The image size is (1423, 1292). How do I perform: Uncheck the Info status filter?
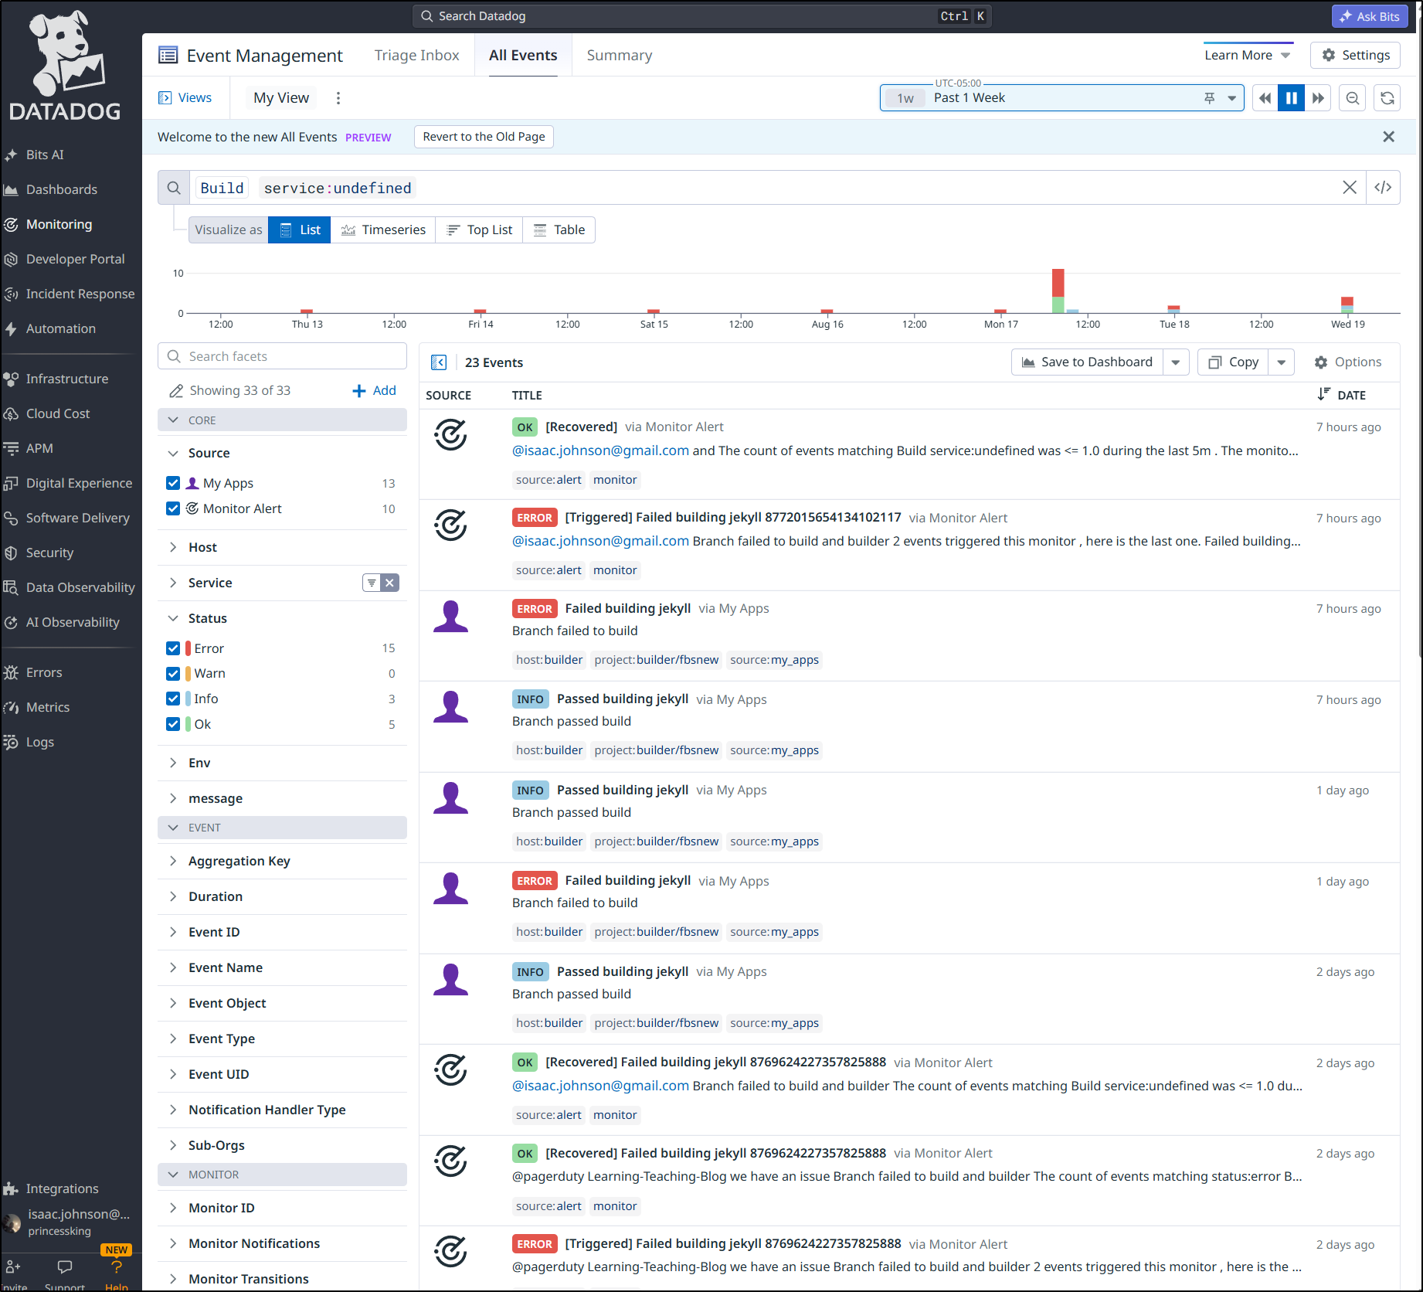click(x=173, y=699)
